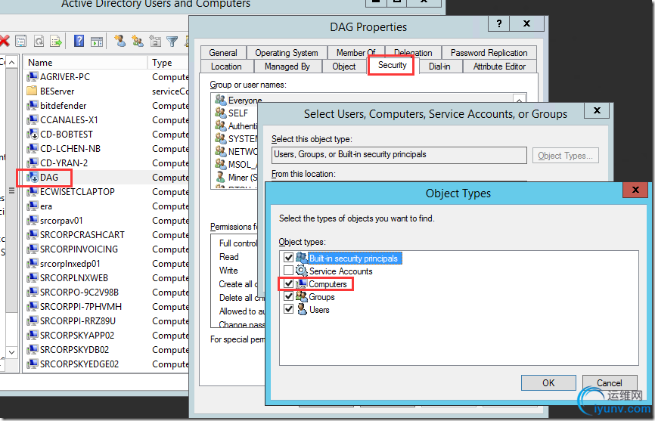The height and width of the screenshot is (421, 655).
Task: Click the Service Accounts gear icon
Action: [x=302, y=271]
